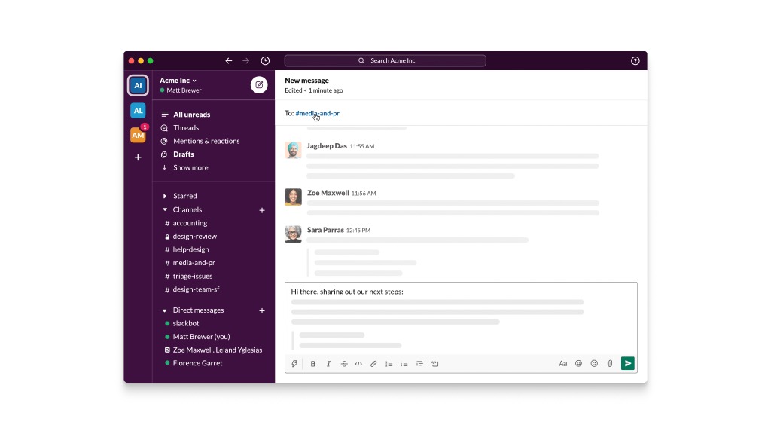
Task: Open All unreads
Action: [191, 115]
